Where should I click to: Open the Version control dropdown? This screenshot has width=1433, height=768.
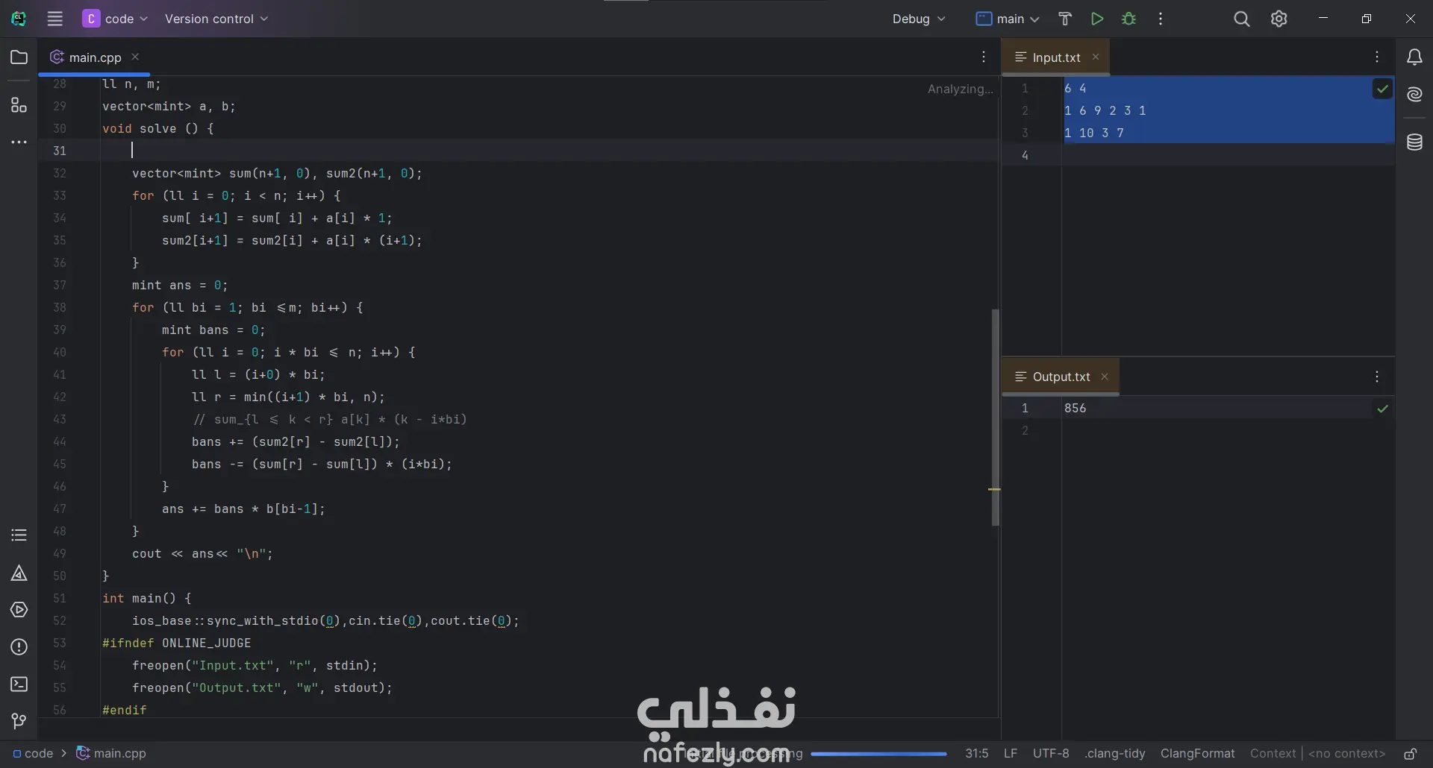click(216, 19)
